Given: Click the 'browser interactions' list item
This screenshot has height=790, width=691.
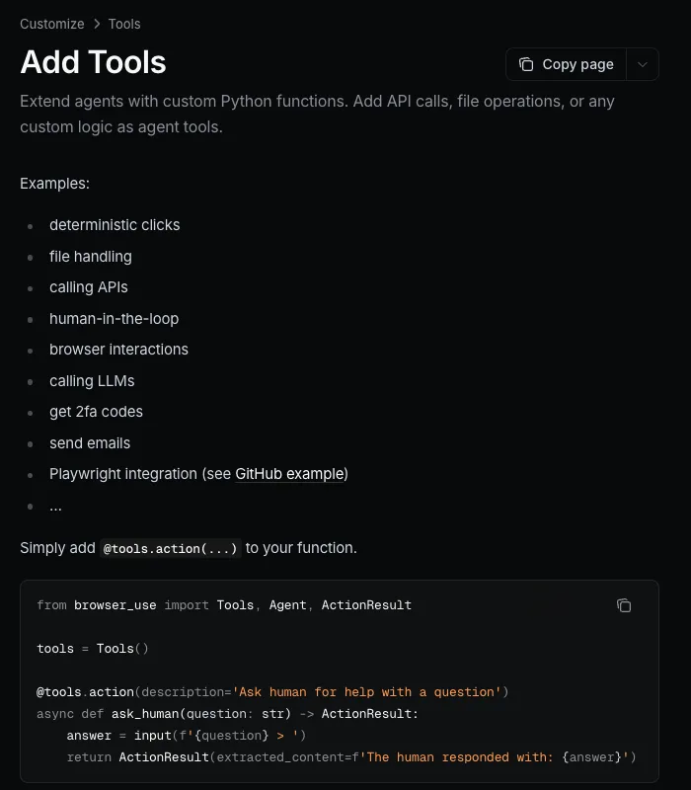Looking at the screenshot, I should (118, 350).
